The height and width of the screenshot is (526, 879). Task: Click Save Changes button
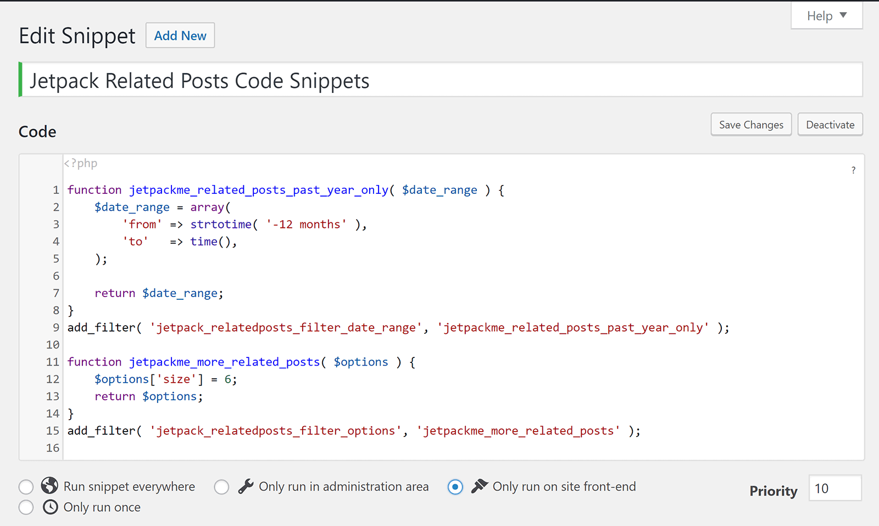(751, 125)
